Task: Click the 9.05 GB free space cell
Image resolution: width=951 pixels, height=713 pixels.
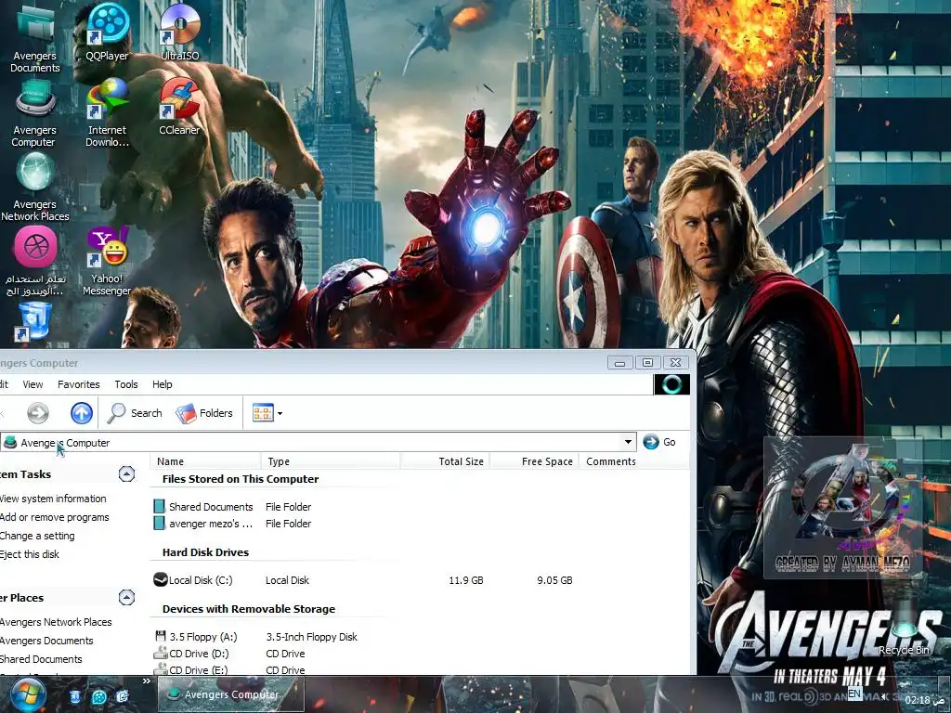Action: pyautogui.click(x=554, y=580)
